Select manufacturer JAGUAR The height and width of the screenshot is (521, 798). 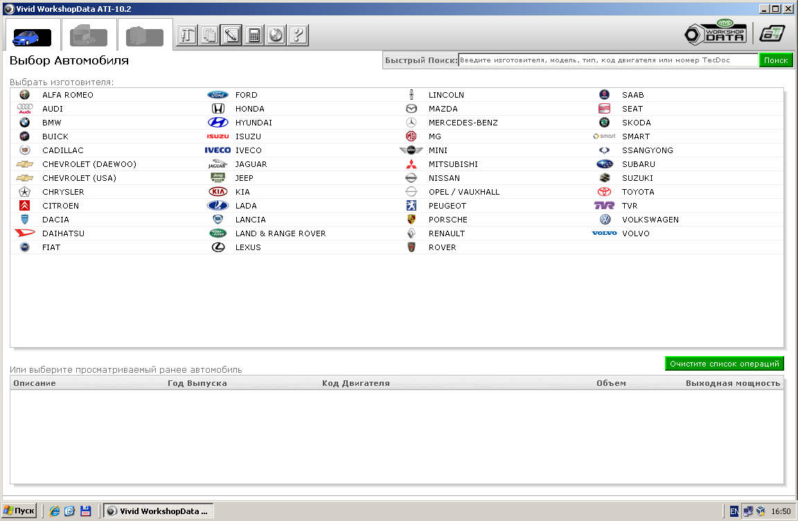click(251, 164)
